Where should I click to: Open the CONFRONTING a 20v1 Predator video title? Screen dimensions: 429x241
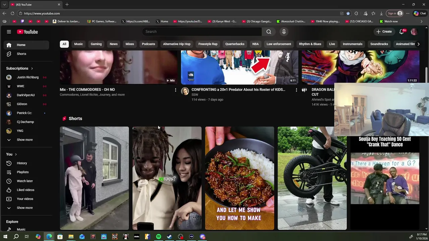pos(238,90)
